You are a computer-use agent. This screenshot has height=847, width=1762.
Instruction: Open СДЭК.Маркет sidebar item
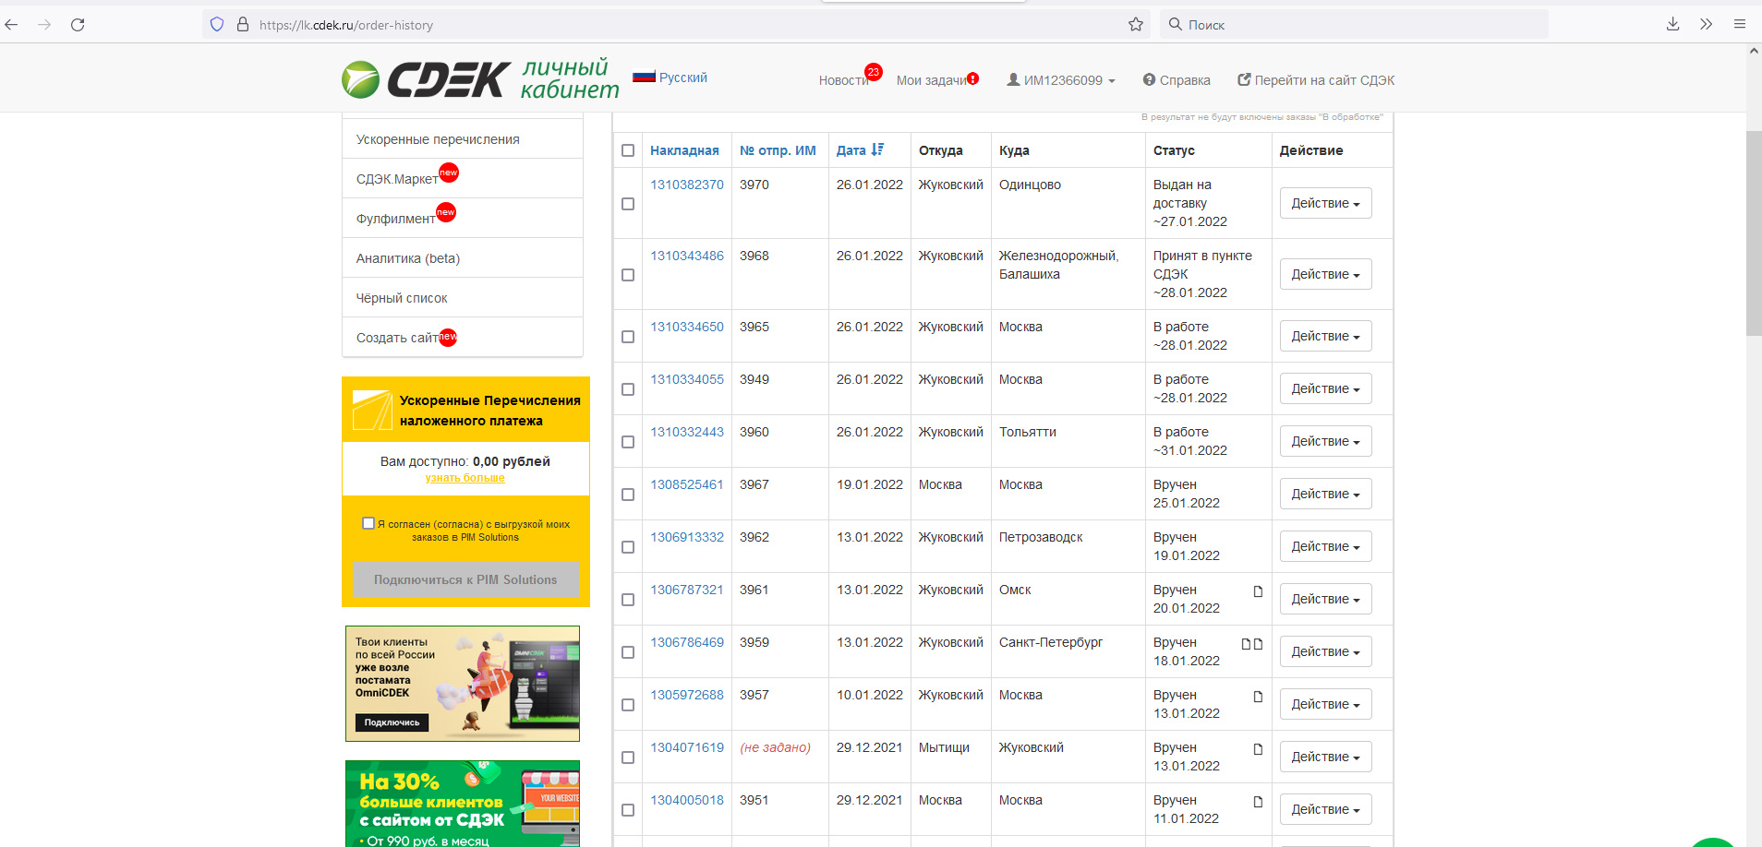(463, 179)
